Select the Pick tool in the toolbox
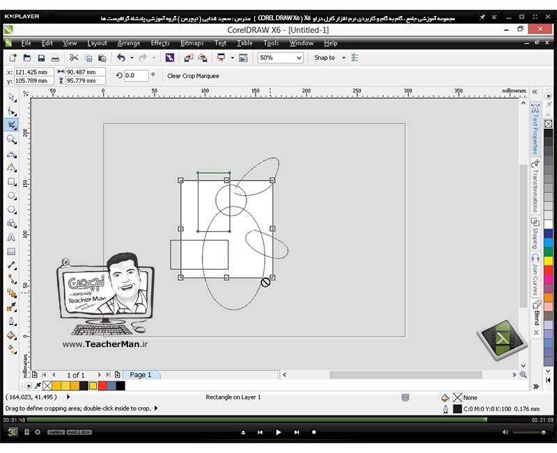 click(x=11, y=97)
